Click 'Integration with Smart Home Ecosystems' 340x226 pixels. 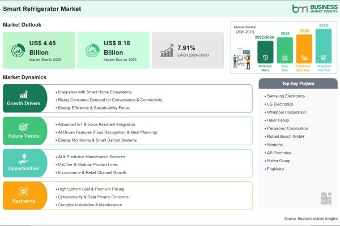coord(93,92)
